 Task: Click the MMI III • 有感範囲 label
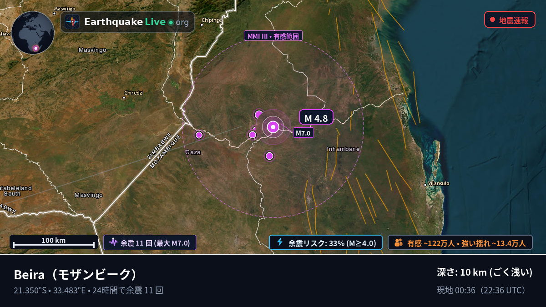(273, 36)
